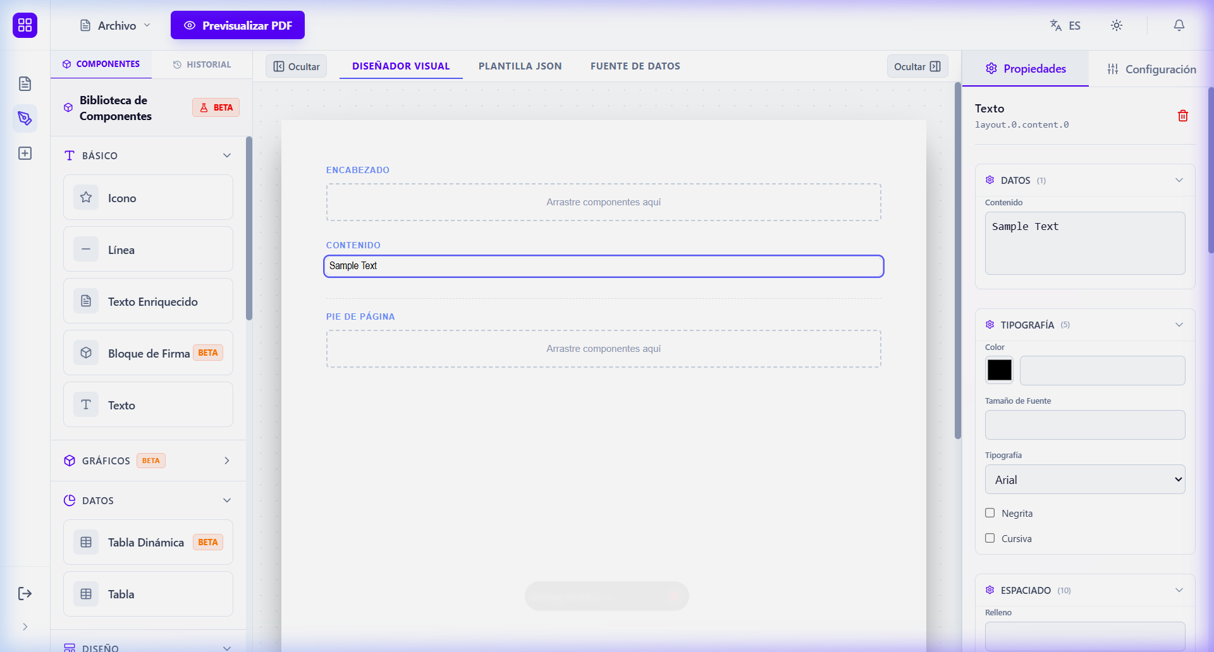Image resolution: width=1214 pixels, height=652 pixels.
Task: Toggle light theme sun icon
Action: (1117, 25)
